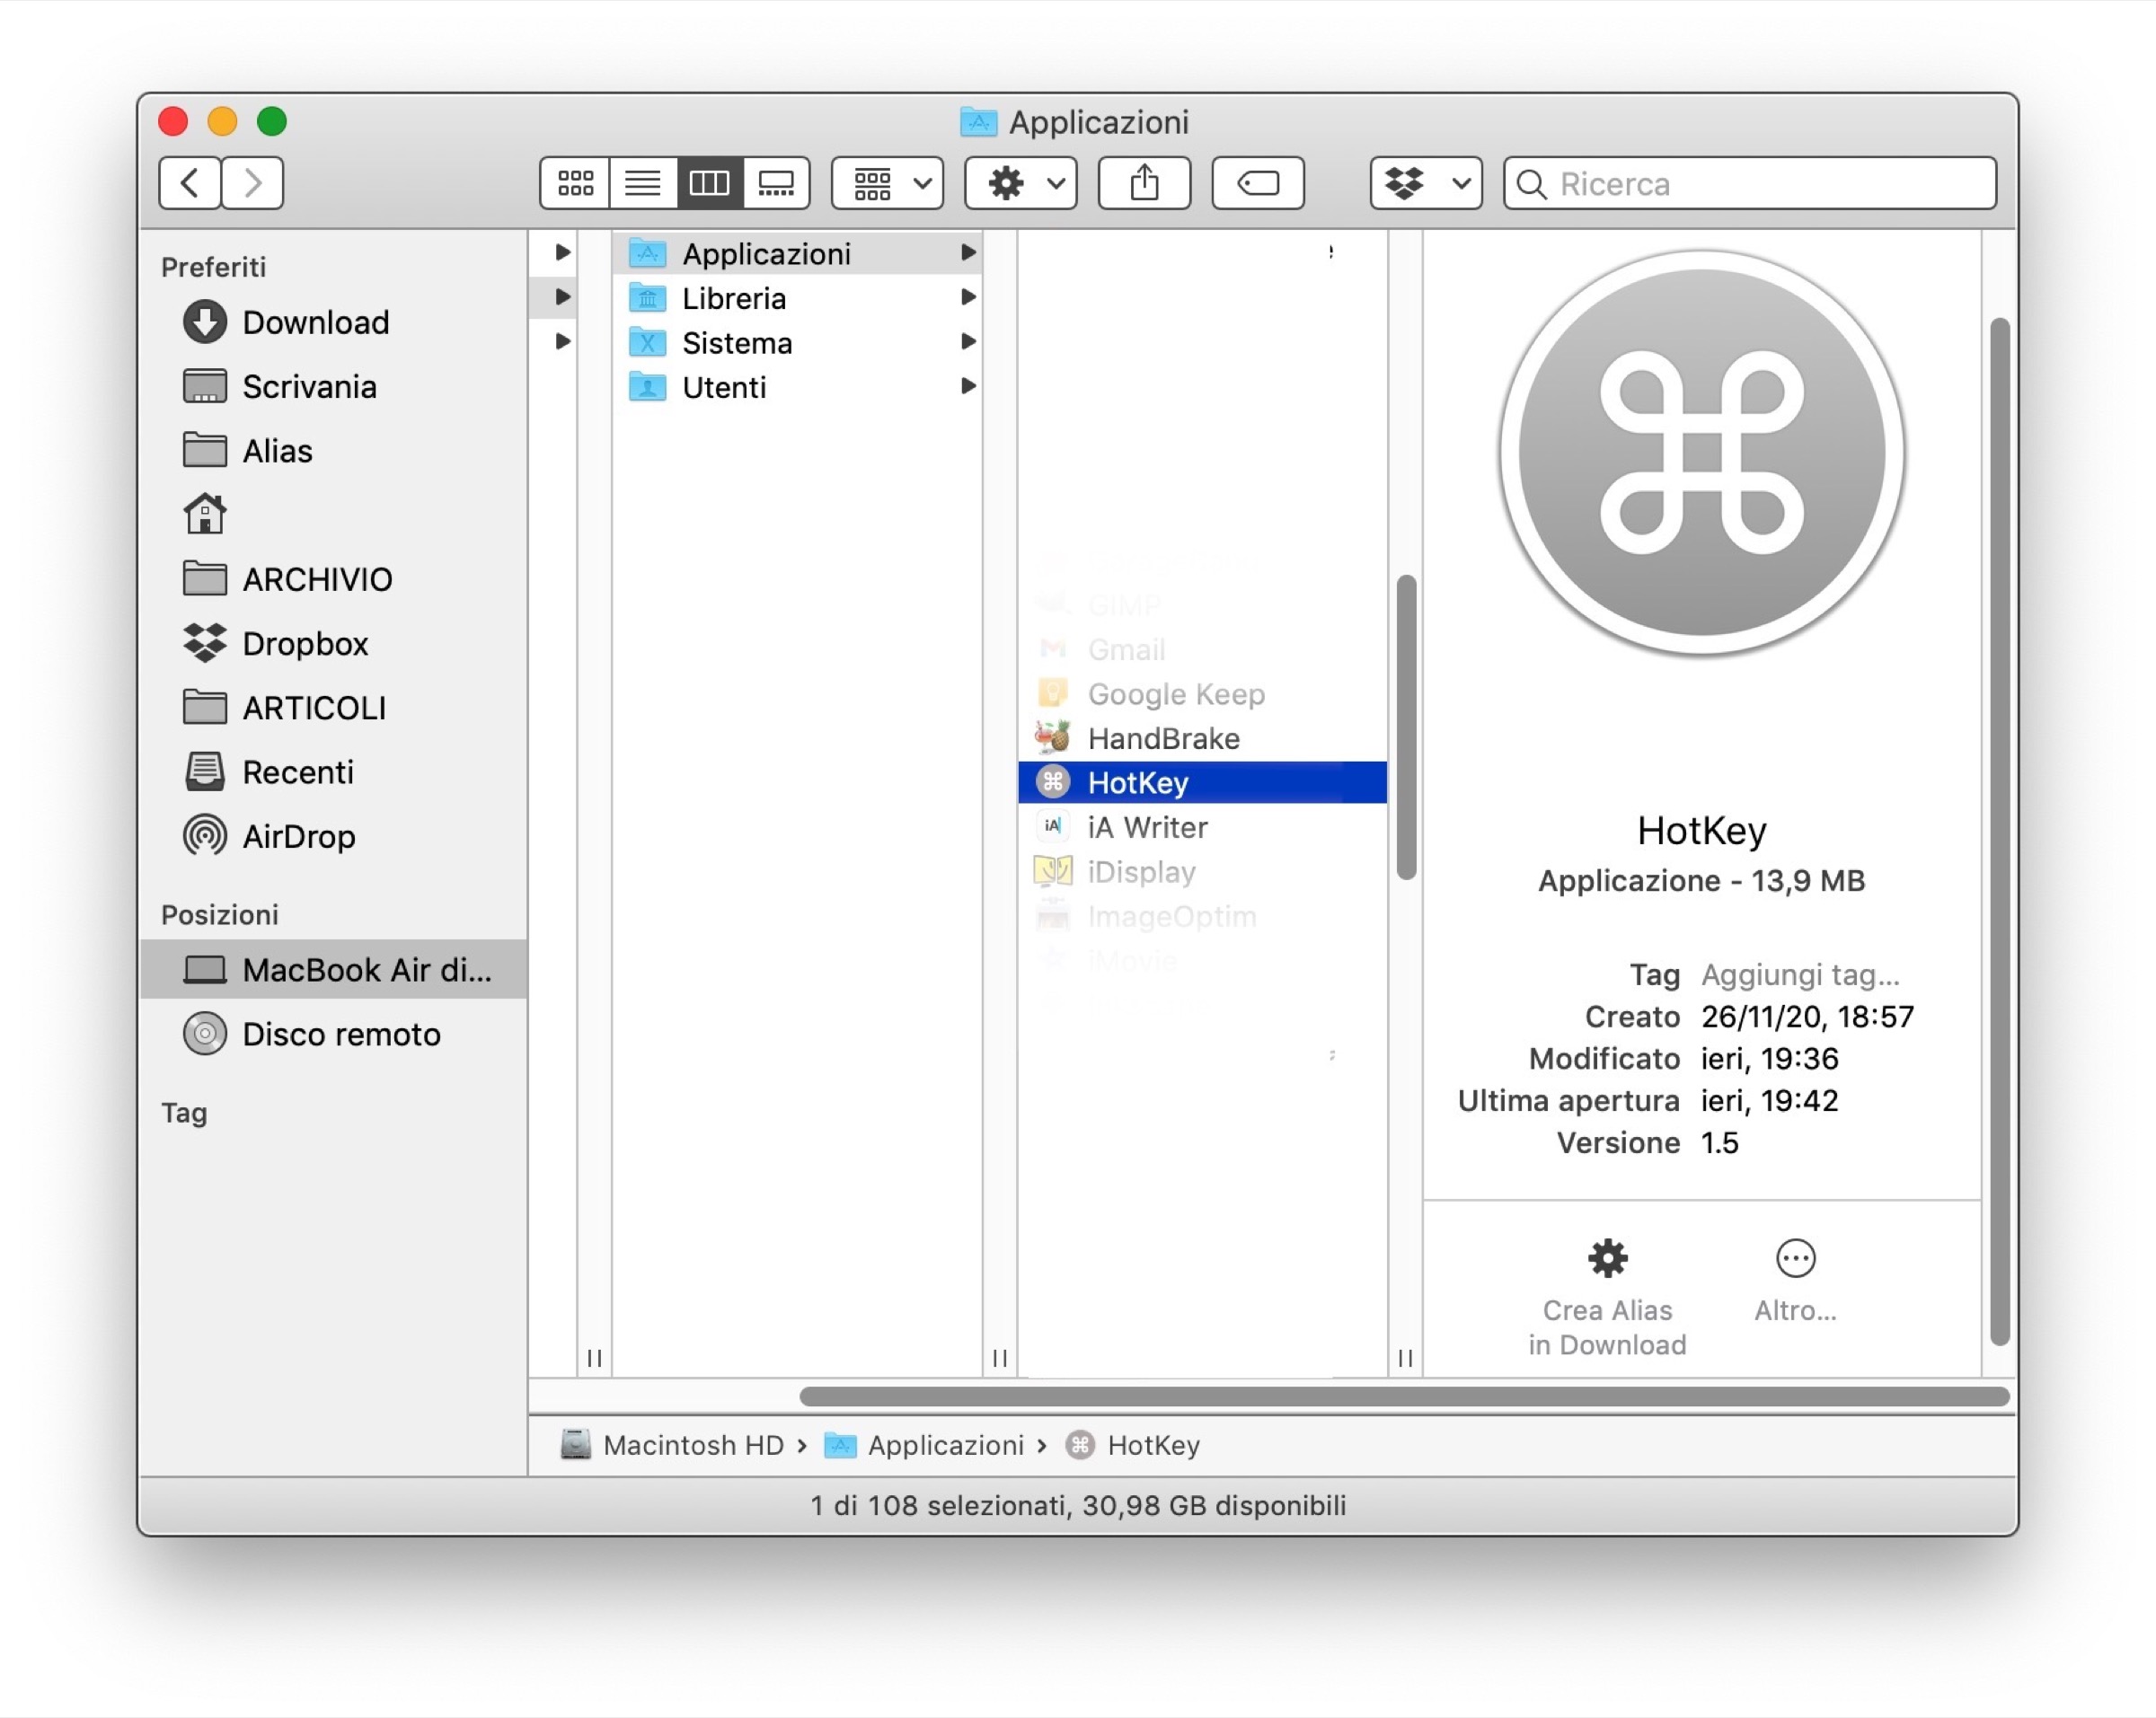Click the Share toolbar icon
2156x1718 pixels.
pyautogui.click(x=1144, y=183)
